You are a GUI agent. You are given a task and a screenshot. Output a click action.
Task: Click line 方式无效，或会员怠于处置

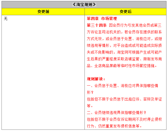pyautogui.click(x=124, y=39)
